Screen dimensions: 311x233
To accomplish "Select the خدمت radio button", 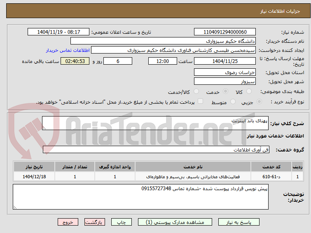I will 225,91.
